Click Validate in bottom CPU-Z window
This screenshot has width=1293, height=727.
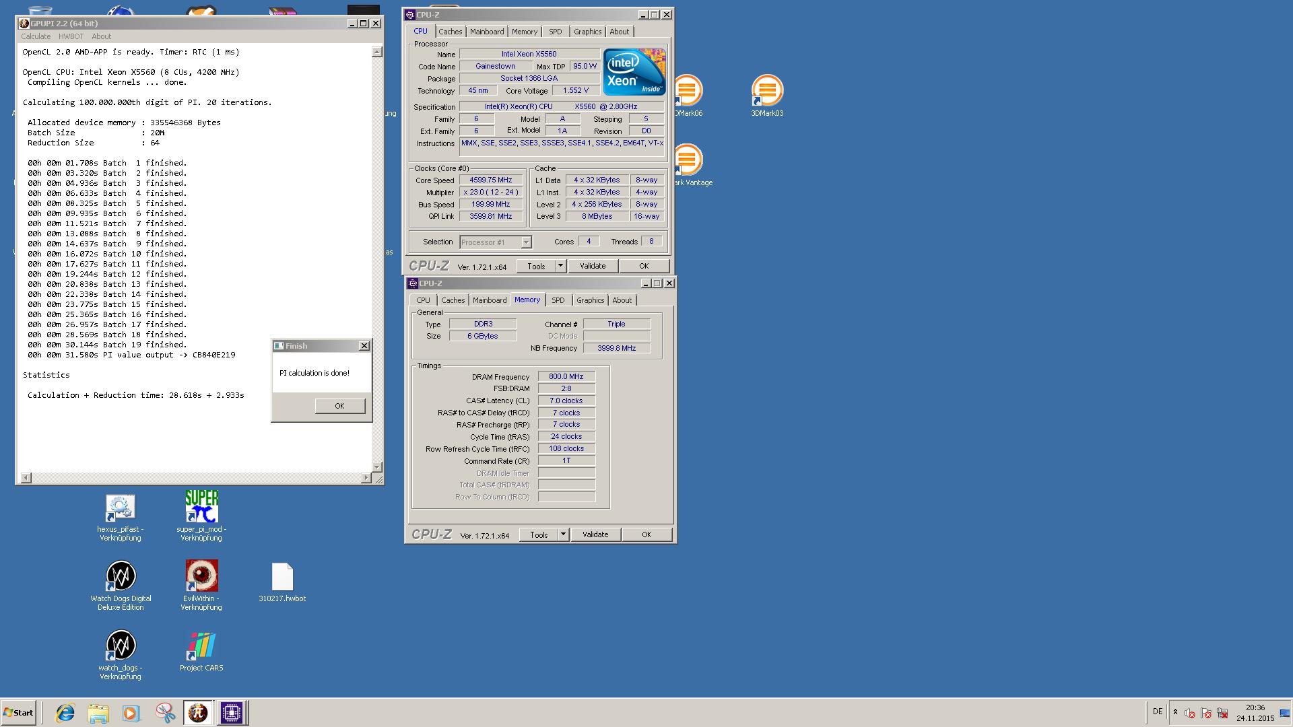tap(595, 534)
